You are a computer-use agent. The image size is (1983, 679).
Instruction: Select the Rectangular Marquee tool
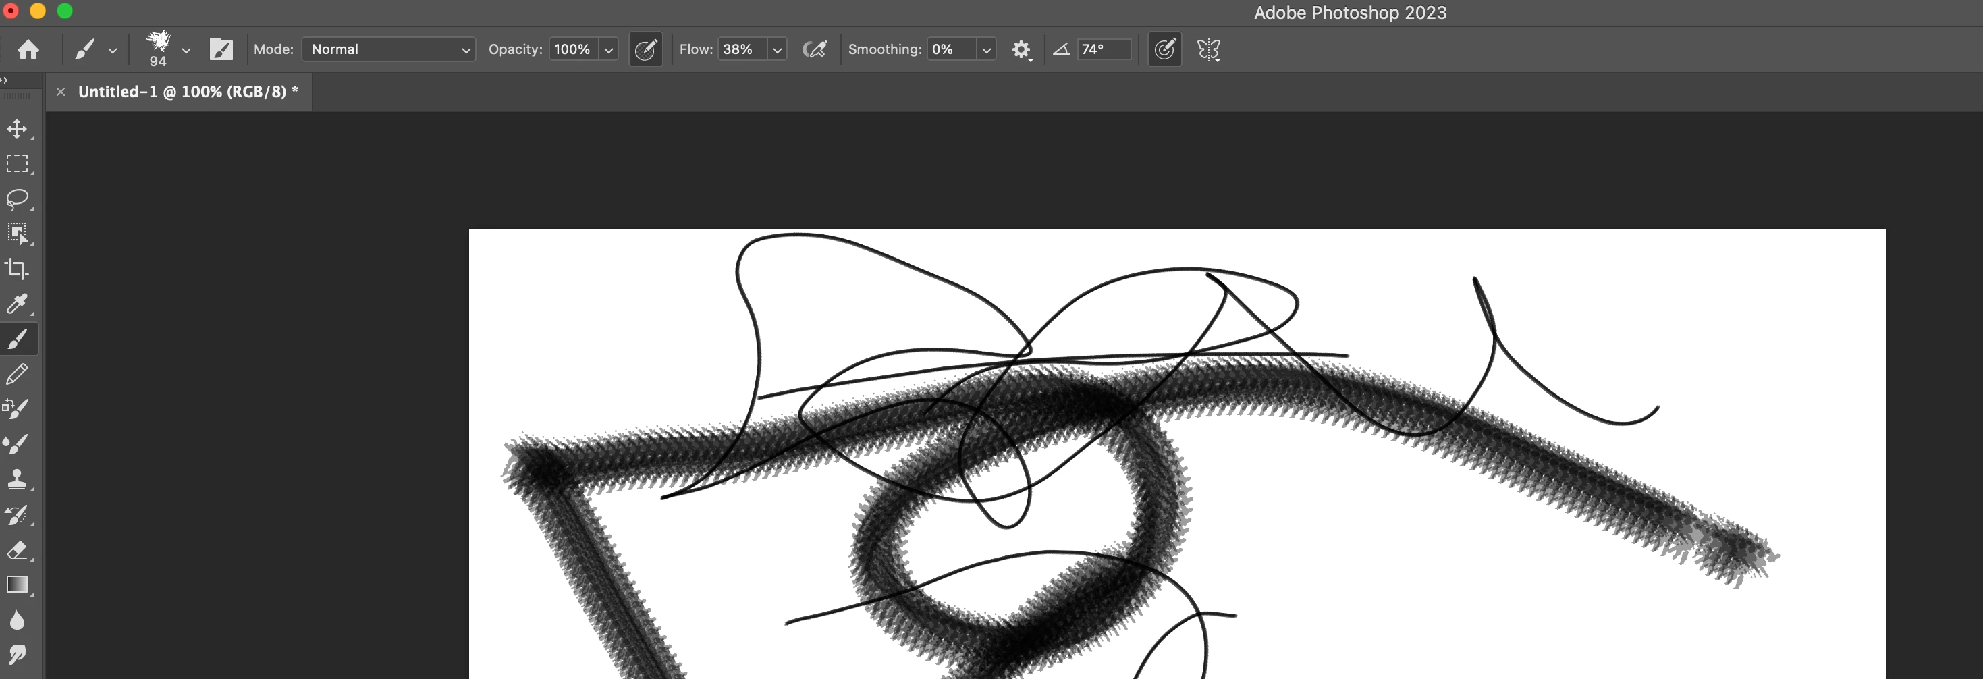tap(18, 163)
